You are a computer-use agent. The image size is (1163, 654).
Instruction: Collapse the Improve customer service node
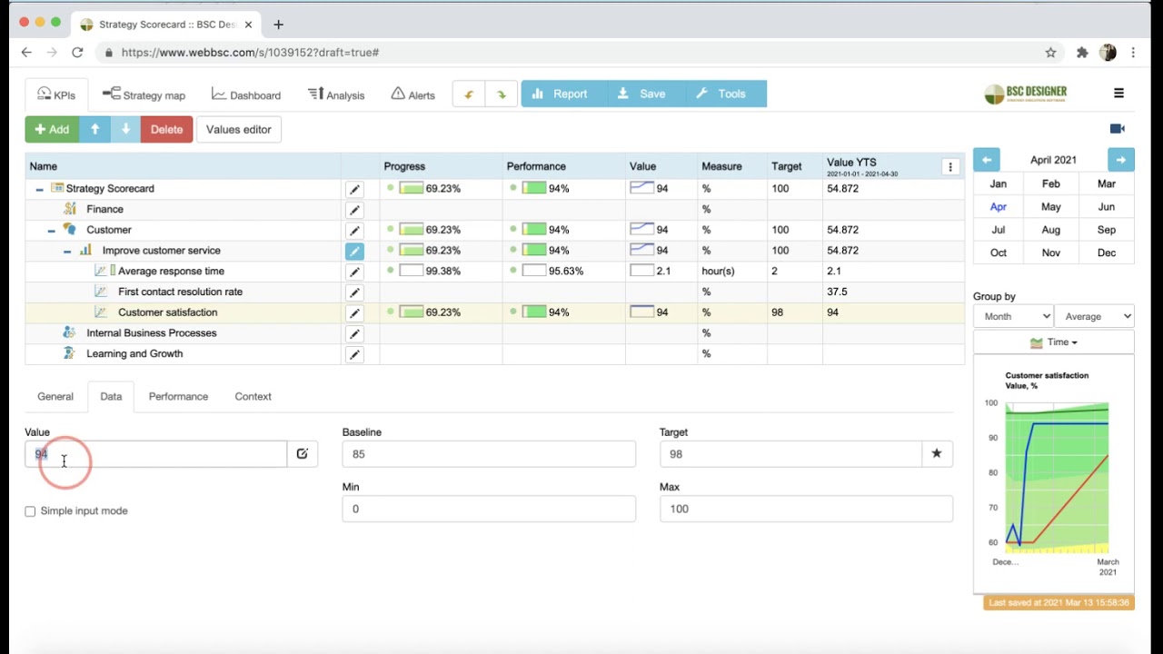point(67,251)
